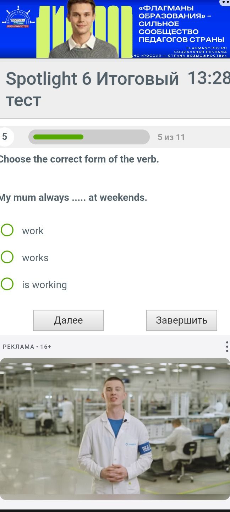The width and height of the screenshot is (230, 512).
Task: Select the 'work' radio button
Action: tap(7, 230)
